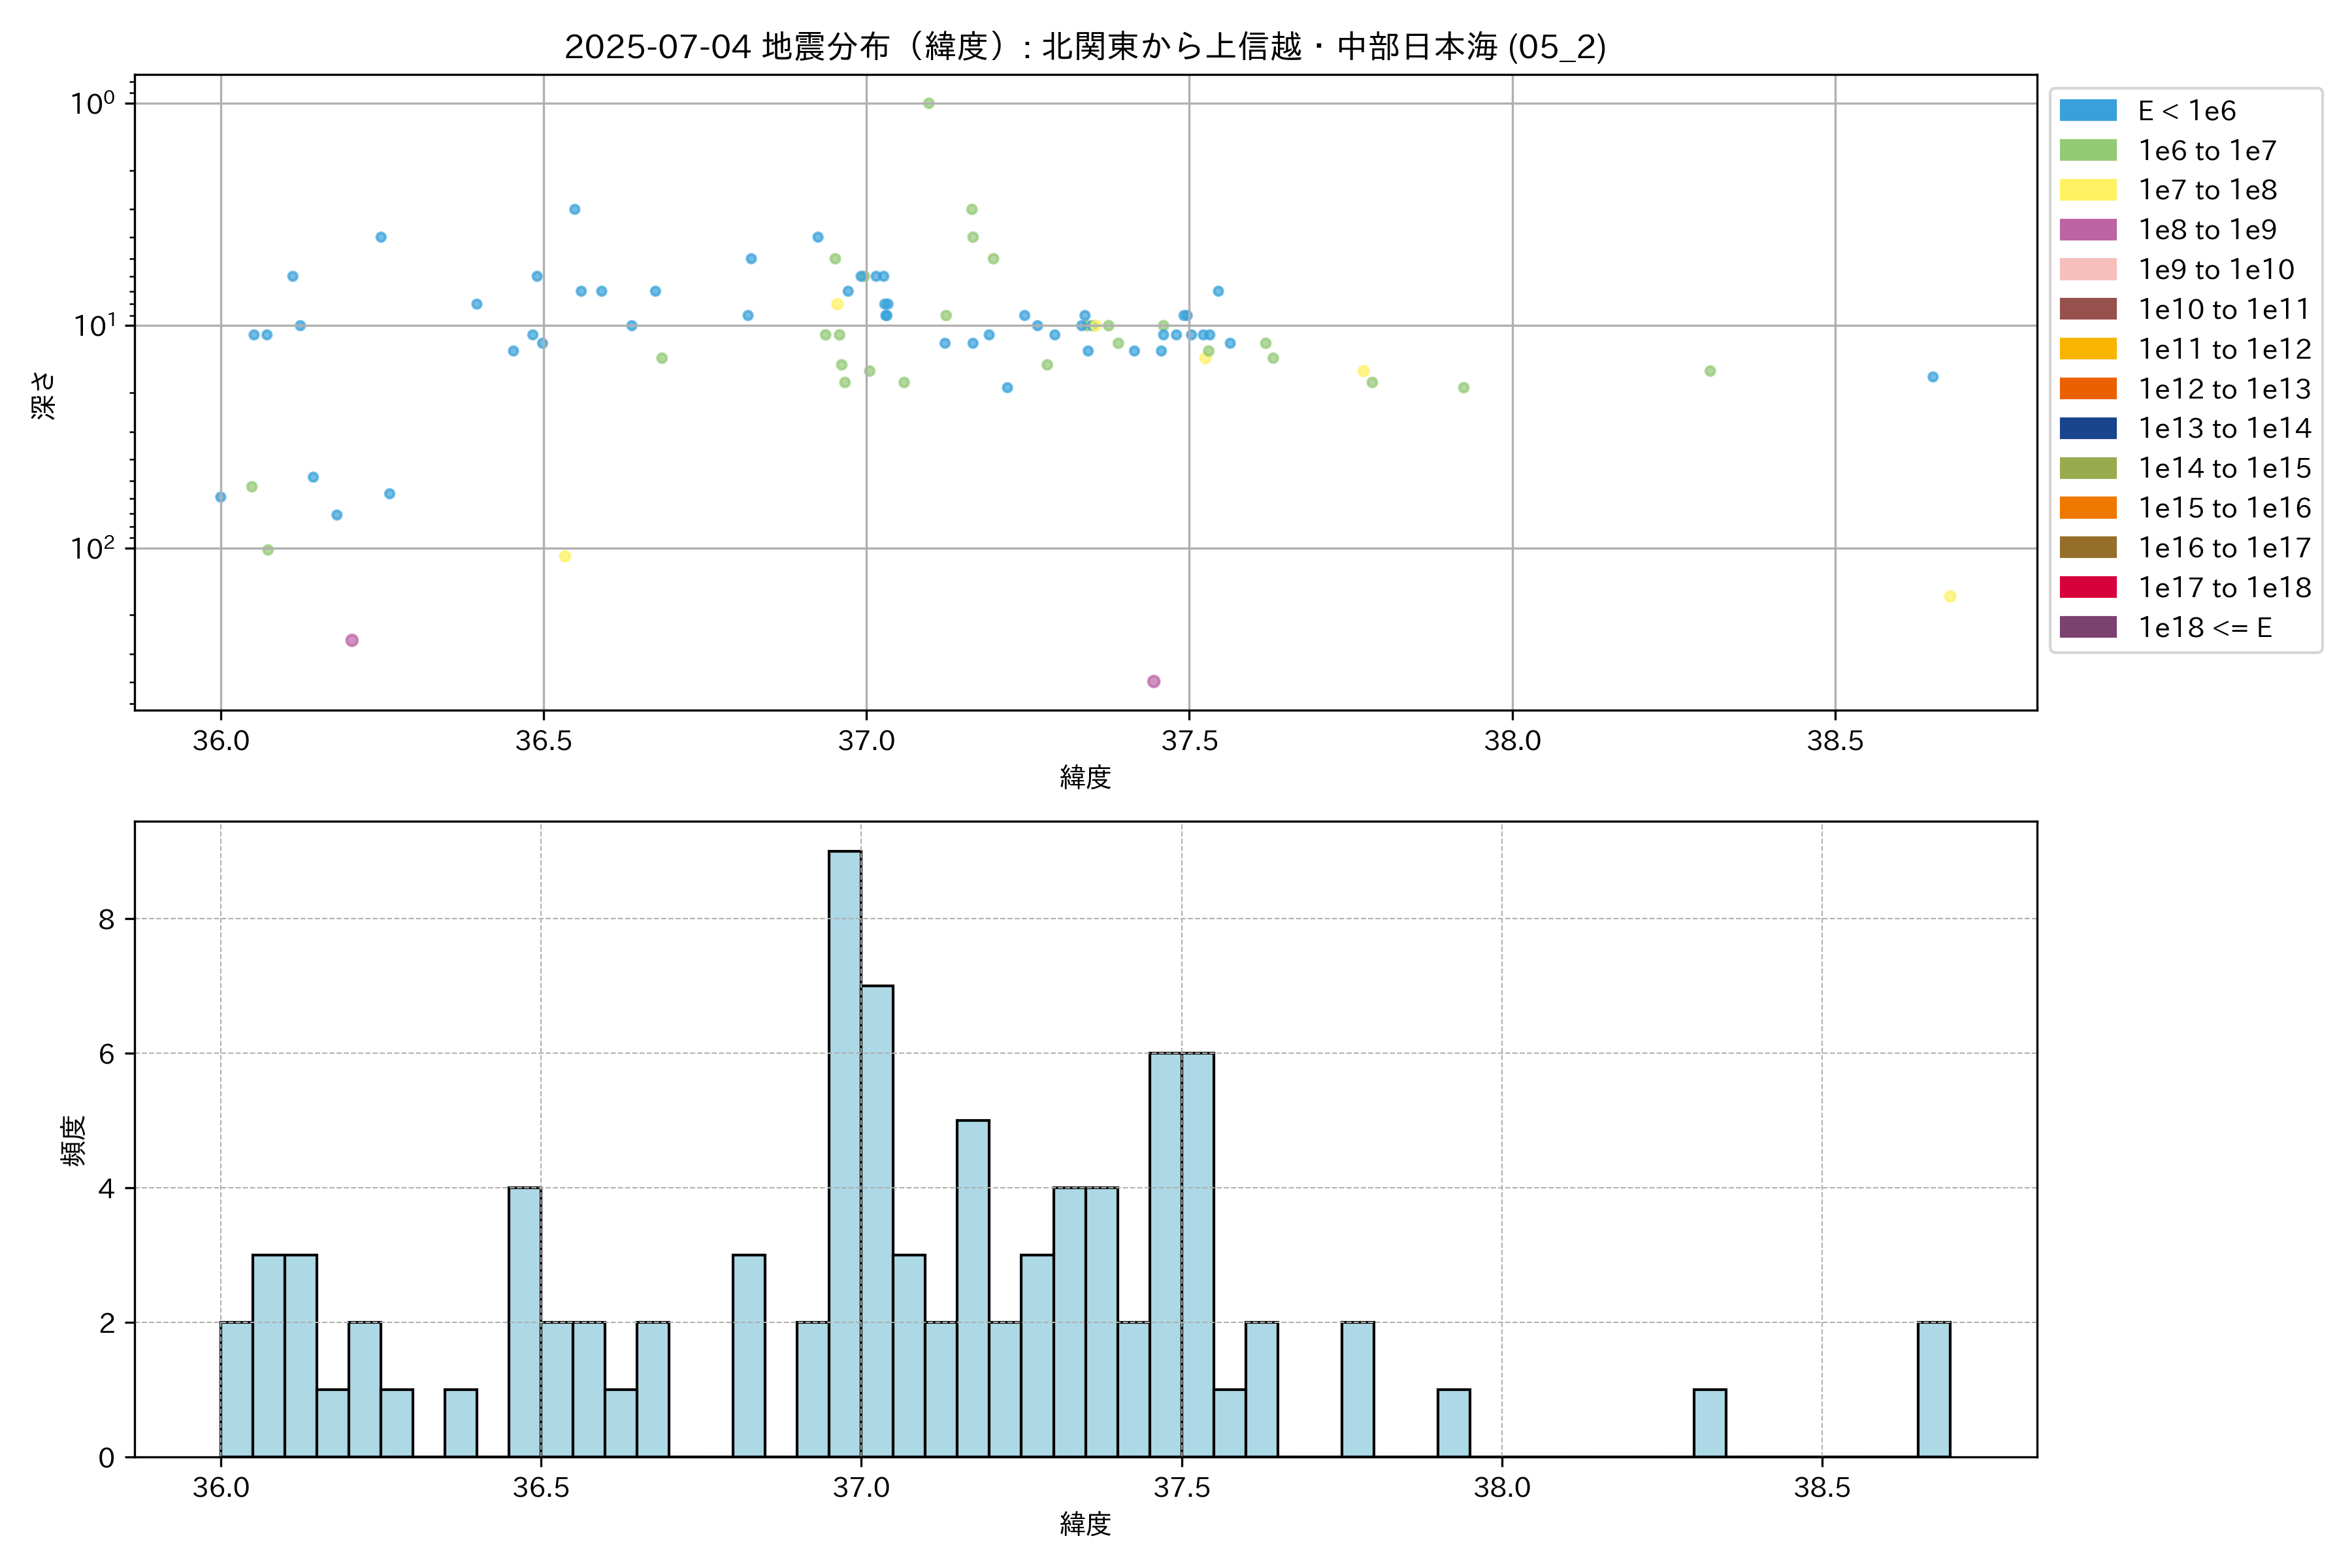Click the green point at depth 10^0
The height and width of the screenshot is (1568, 2352).
click(x=928, y=103)
